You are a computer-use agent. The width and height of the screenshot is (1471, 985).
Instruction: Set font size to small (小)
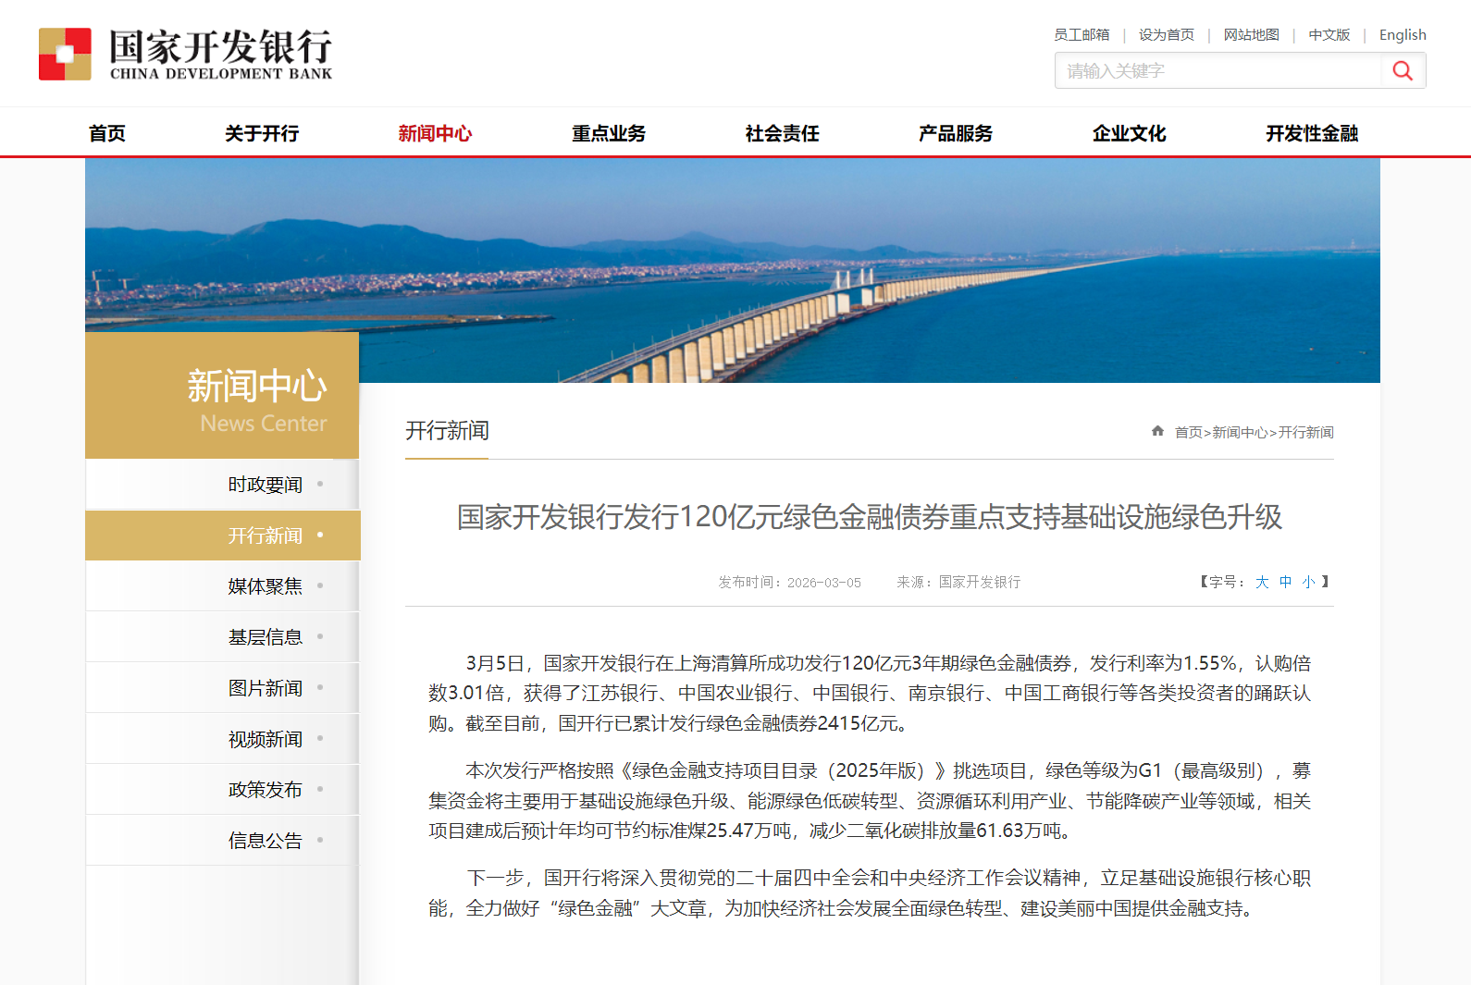(1308, 582)
